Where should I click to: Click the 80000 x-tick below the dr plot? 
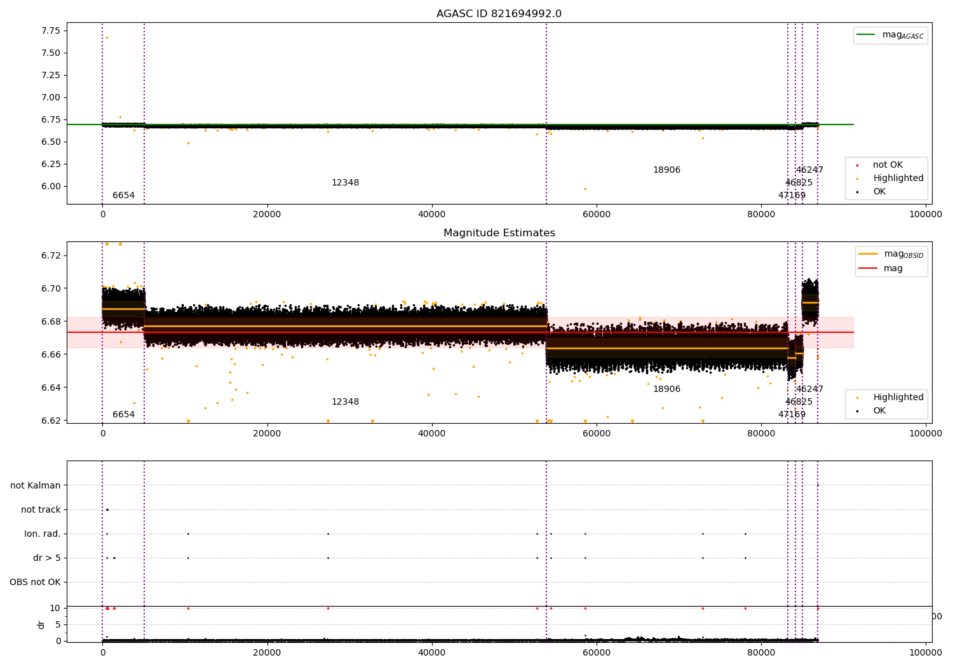pos(761,652)
